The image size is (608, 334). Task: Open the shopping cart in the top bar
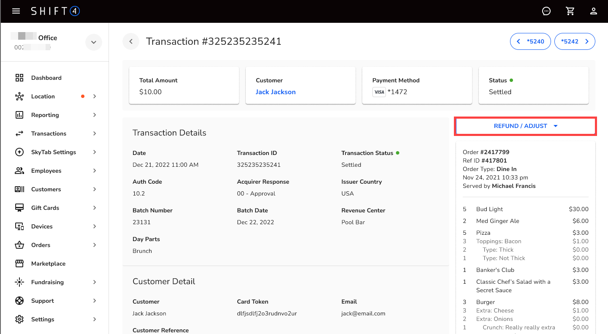coord(570,11)
